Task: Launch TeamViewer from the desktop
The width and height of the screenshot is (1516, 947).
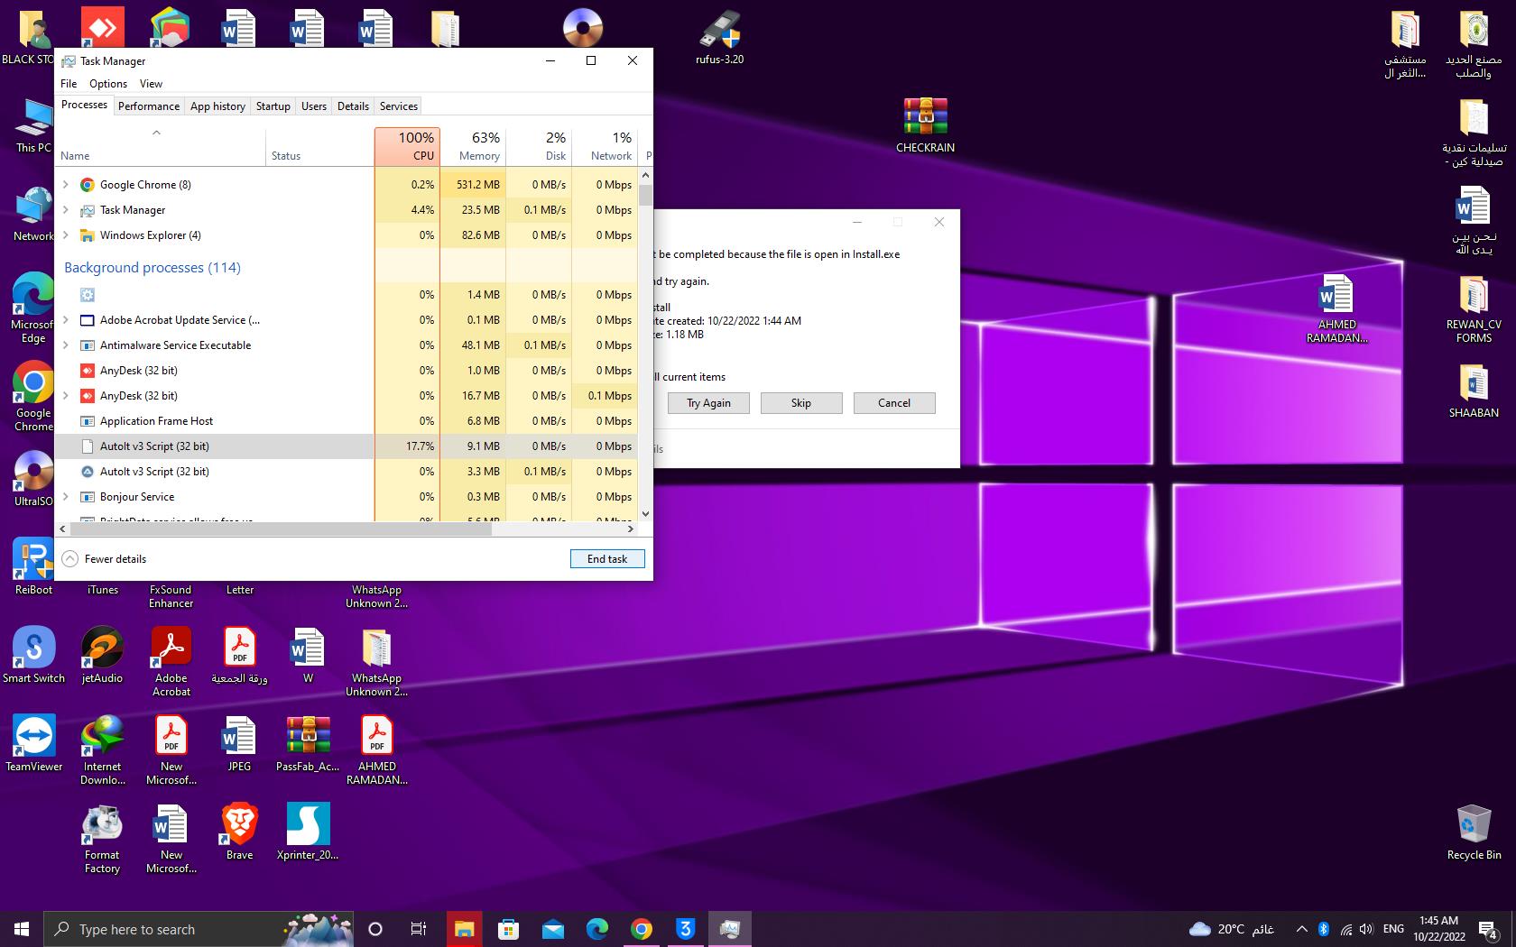Action: coord(34,737)
